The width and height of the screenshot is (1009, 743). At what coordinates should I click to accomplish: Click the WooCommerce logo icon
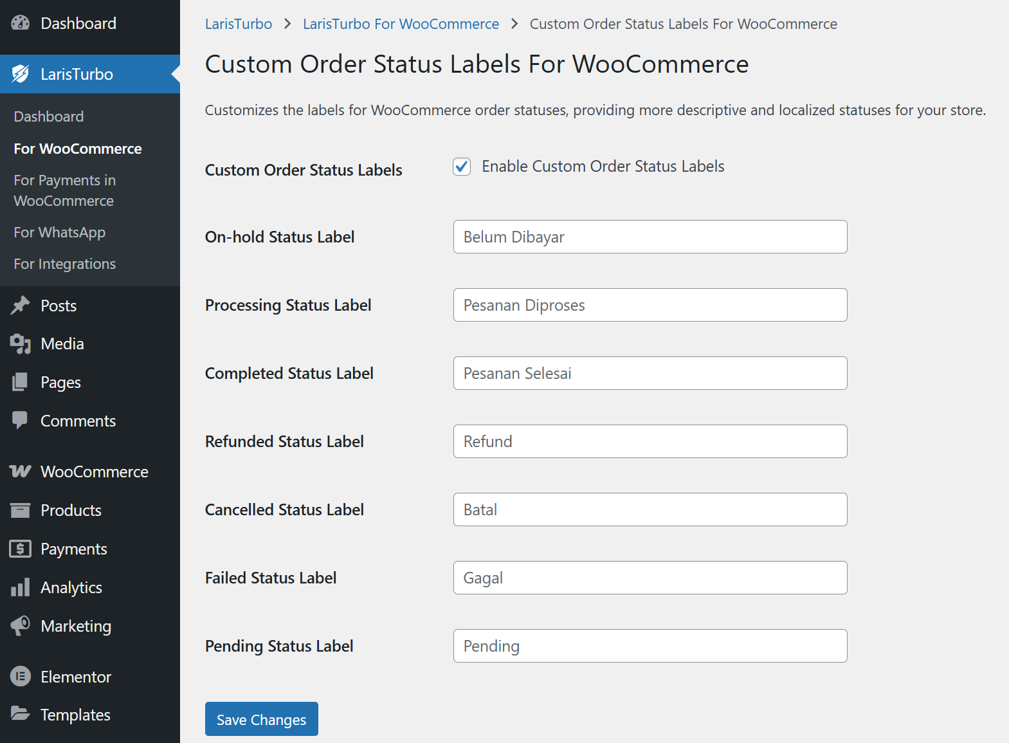[21, 472]
